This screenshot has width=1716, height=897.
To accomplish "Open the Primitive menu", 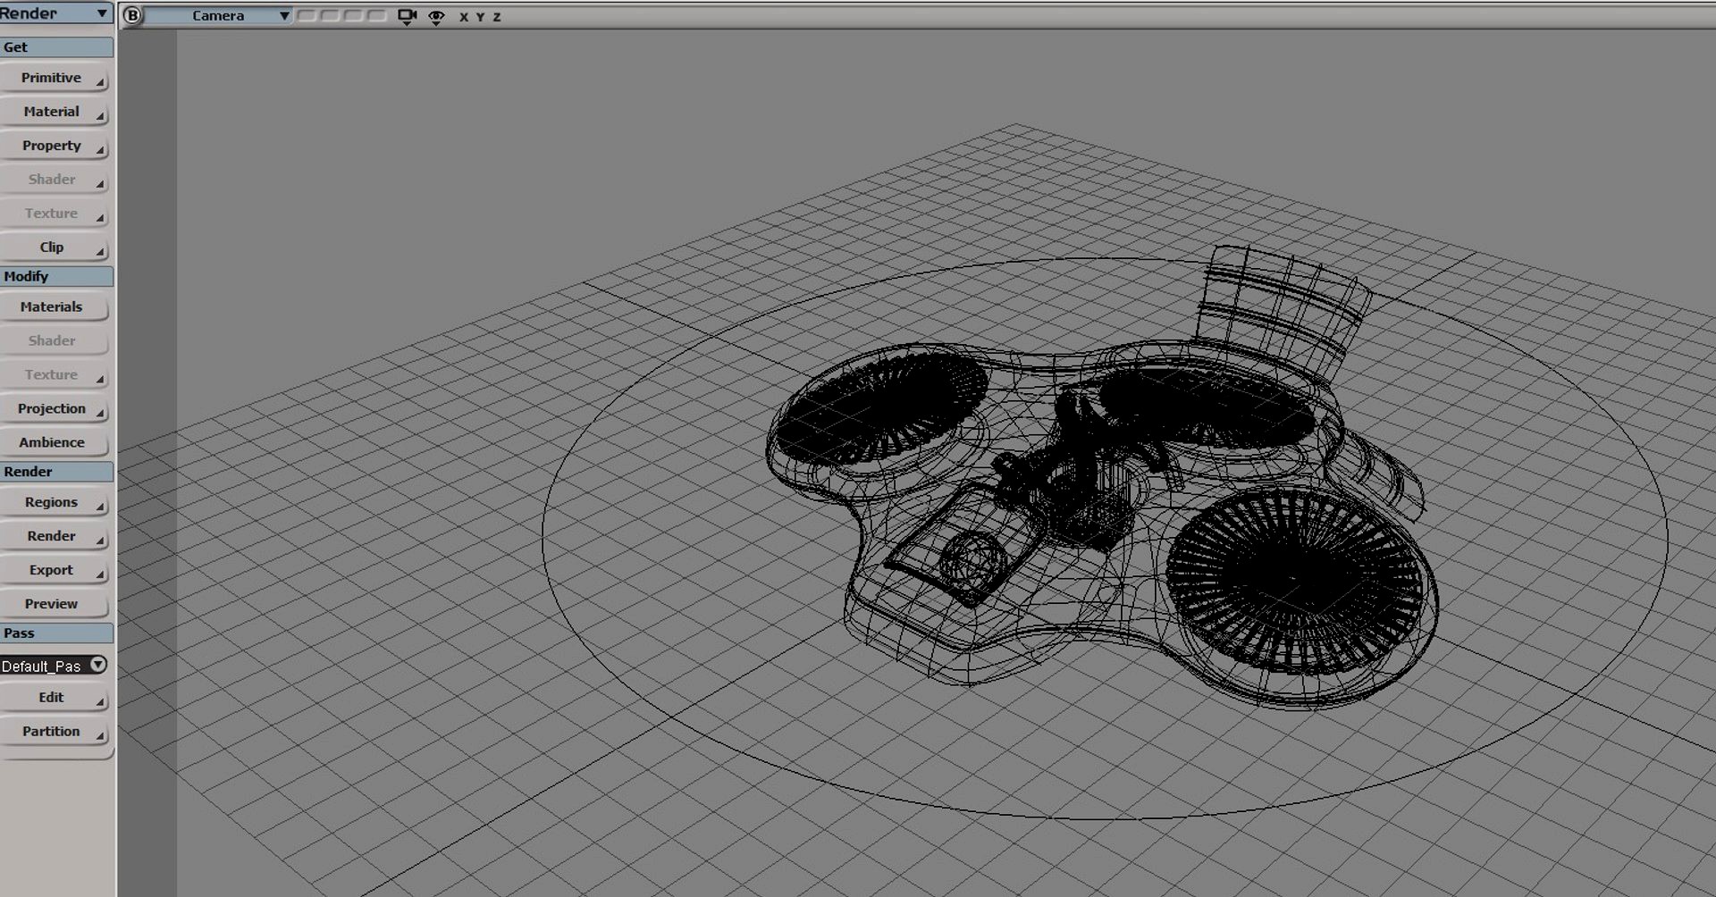I will click(55, 78).
